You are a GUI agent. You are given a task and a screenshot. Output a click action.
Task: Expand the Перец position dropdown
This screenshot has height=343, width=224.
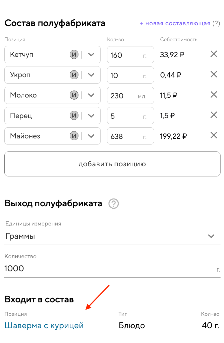pyautogui.click(x=91, y=115)
